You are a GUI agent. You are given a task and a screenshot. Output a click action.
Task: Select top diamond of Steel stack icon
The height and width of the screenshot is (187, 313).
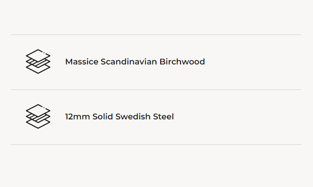point(38,109)
